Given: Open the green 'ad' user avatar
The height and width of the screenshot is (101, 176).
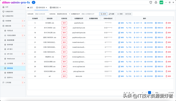Looking at the screenshot, I should coord(161,2).
